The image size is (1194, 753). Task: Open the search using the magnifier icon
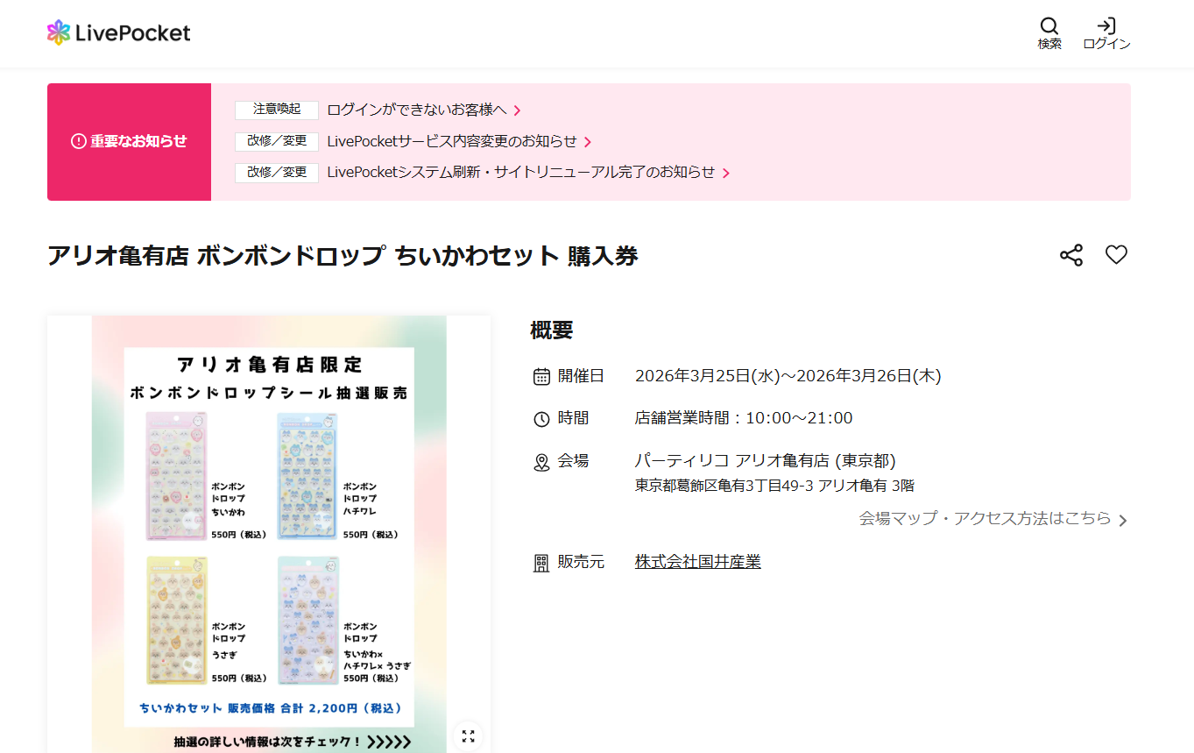(x=1049, y=27)
